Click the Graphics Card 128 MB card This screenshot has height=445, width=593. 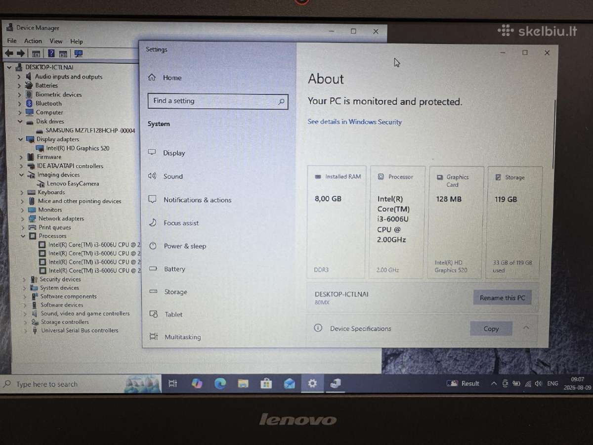pos(455,222)
